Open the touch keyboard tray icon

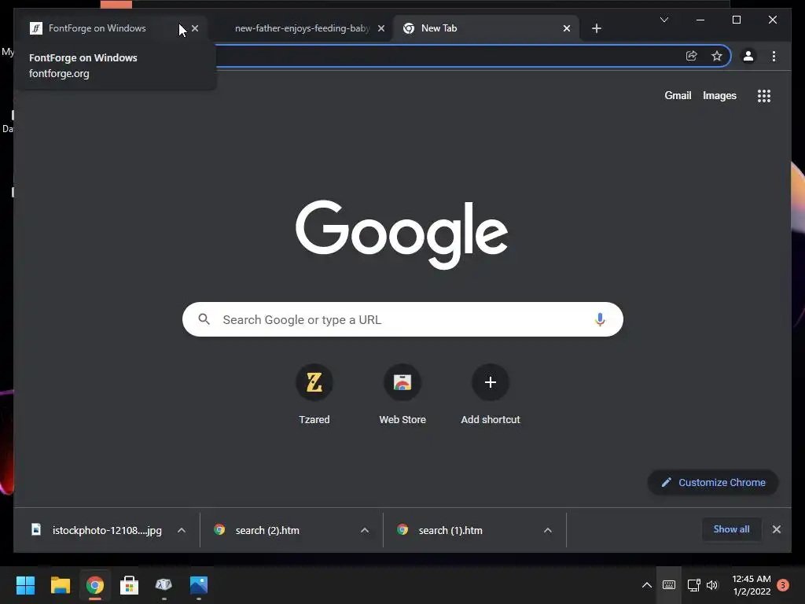point(669,585)
